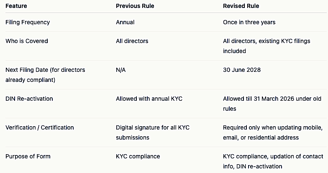Click the "N/A" cell
328x173 pixels.
click(x=120, y=70)
